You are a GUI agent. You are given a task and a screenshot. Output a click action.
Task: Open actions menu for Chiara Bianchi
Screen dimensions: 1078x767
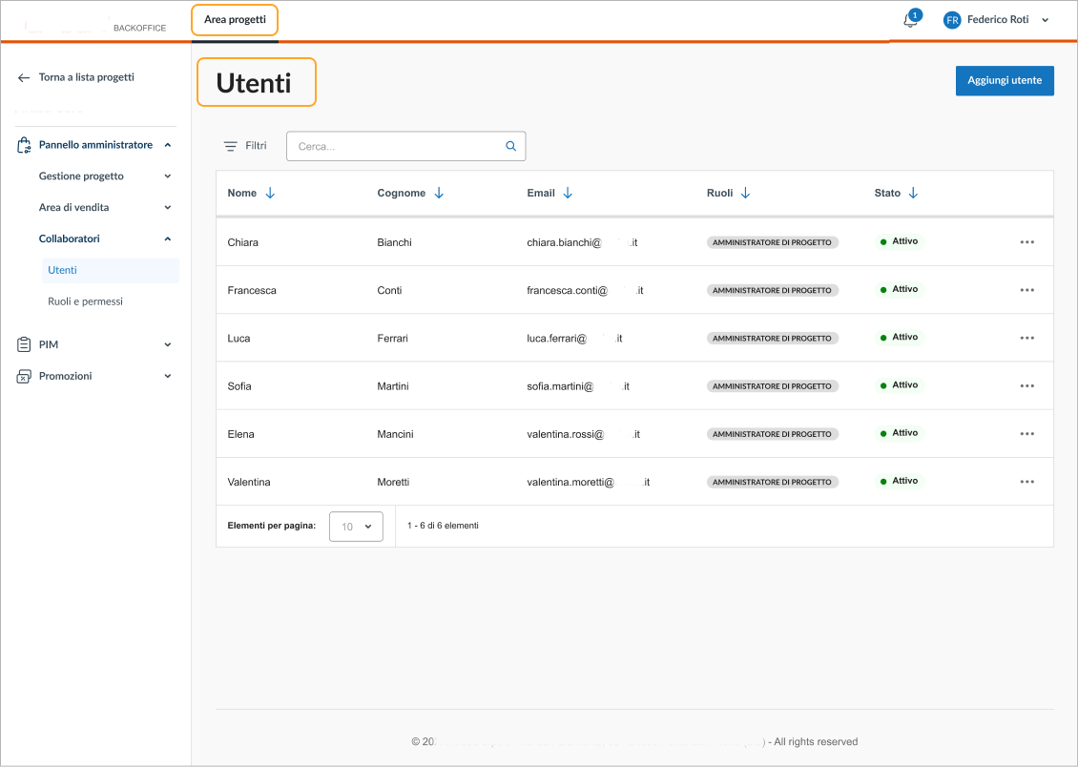1026,242
